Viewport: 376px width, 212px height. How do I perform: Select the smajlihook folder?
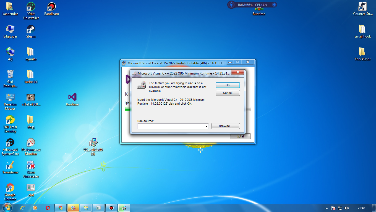coord(363,31)
